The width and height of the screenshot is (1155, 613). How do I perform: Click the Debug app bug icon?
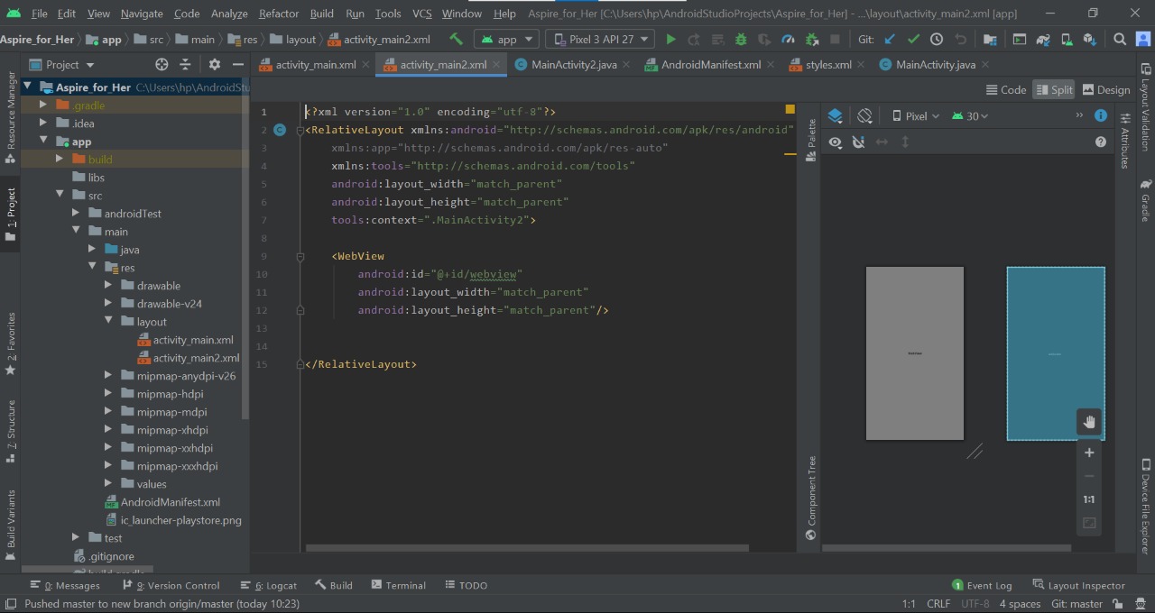[x=741, y=40]
